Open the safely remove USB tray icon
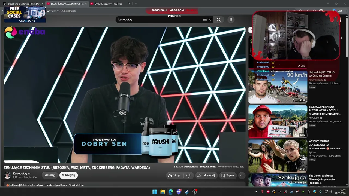The width and height of the screenshot is (349, 196). pyautogui.click(x=308, y=192)
